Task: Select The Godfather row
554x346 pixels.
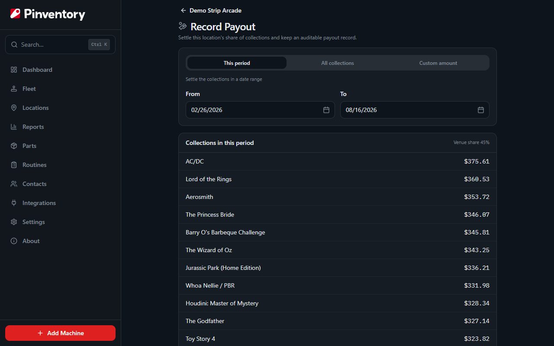Action: coord(338,321)
